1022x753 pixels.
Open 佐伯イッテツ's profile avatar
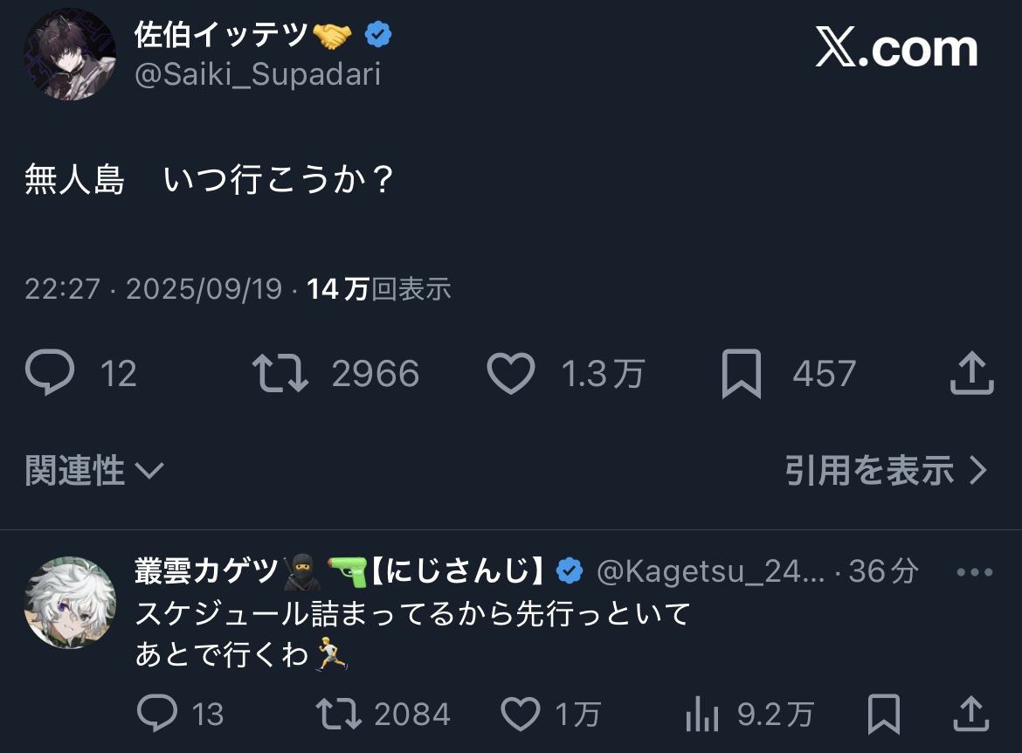[70, 54]
